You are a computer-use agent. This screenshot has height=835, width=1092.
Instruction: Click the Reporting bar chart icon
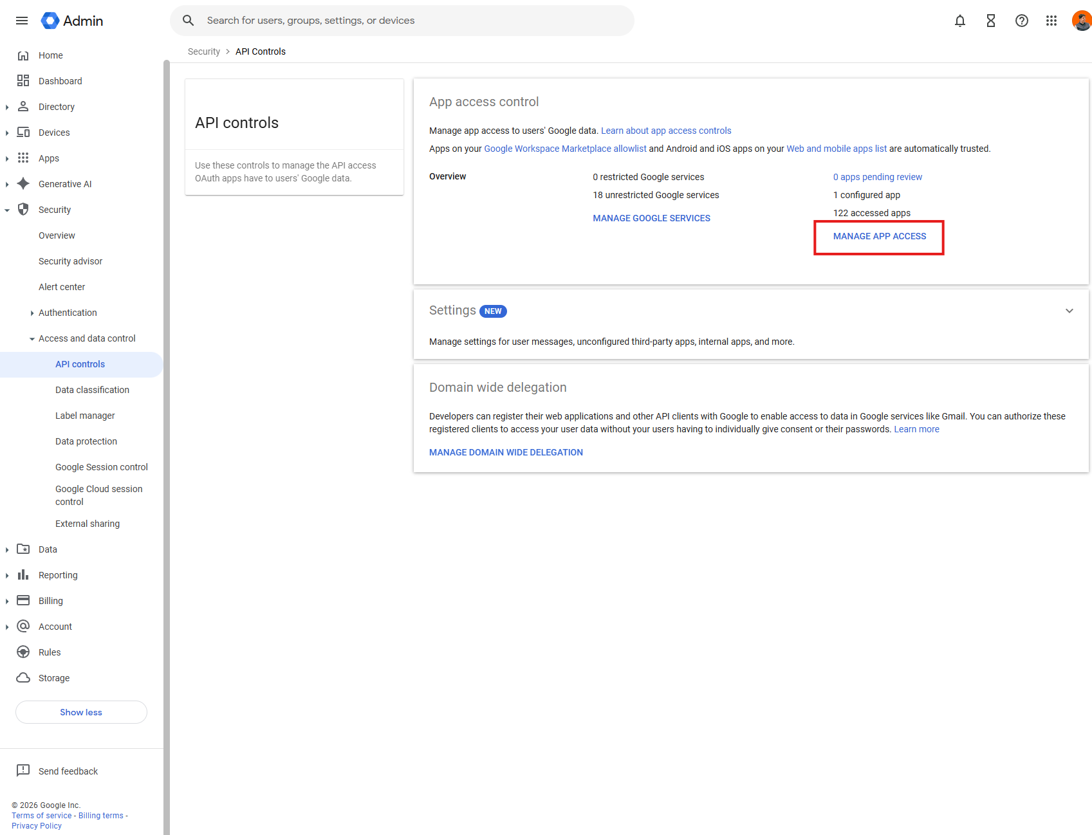(x=23, y=575)
